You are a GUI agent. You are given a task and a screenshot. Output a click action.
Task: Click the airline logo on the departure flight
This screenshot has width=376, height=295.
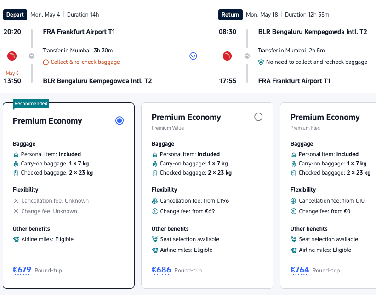pos(12,56)
